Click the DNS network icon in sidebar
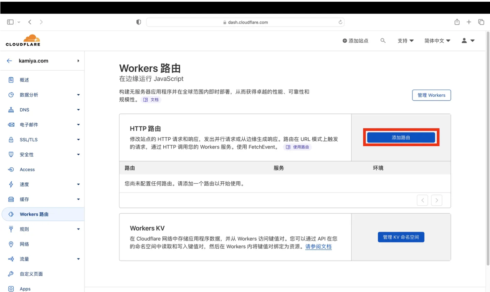The width and height of the screenshot is (490, 292). (11, 110)
